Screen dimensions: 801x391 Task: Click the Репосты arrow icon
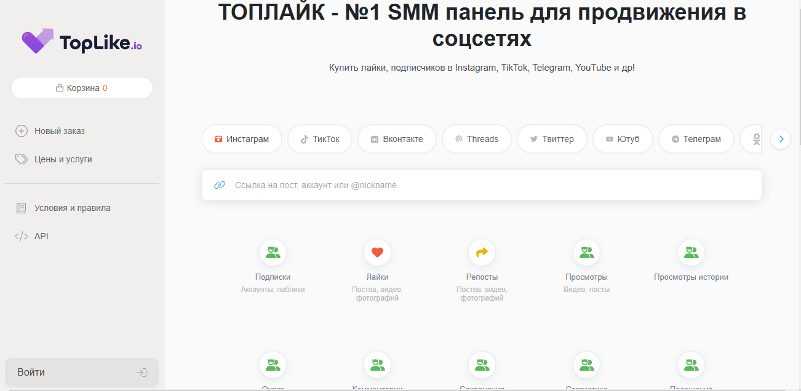(482, 252)
